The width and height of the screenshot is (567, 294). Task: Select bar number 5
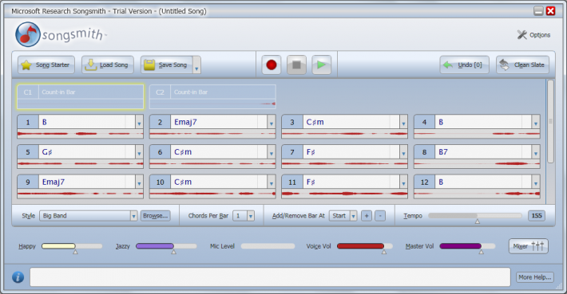click(28, 152)
